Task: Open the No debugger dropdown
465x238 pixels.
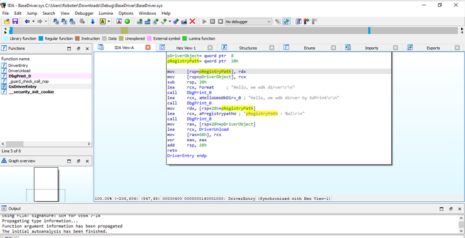Action: click(248, 22)
